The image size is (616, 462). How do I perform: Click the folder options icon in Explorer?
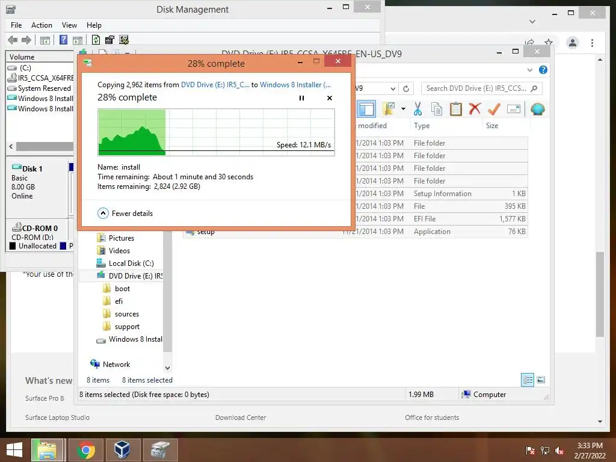pyautogui.click(x=388, y=109)
